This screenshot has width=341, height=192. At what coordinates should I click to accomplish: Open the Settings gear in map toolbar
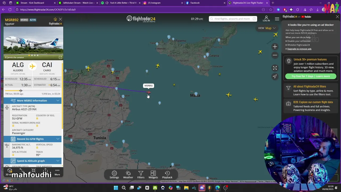coord(114,175)
